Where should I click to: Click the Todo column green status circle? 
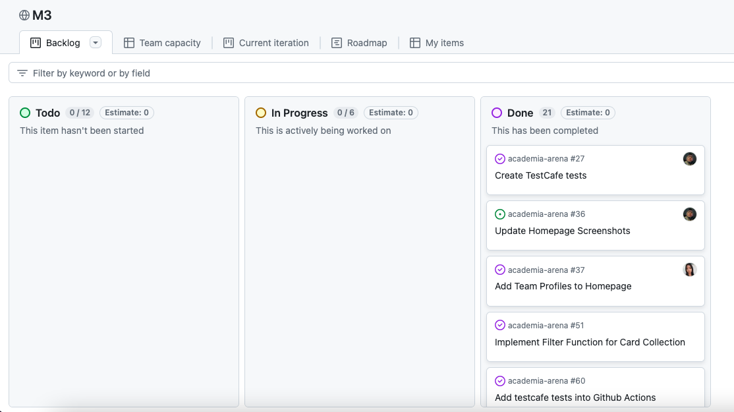coord(25,113)
